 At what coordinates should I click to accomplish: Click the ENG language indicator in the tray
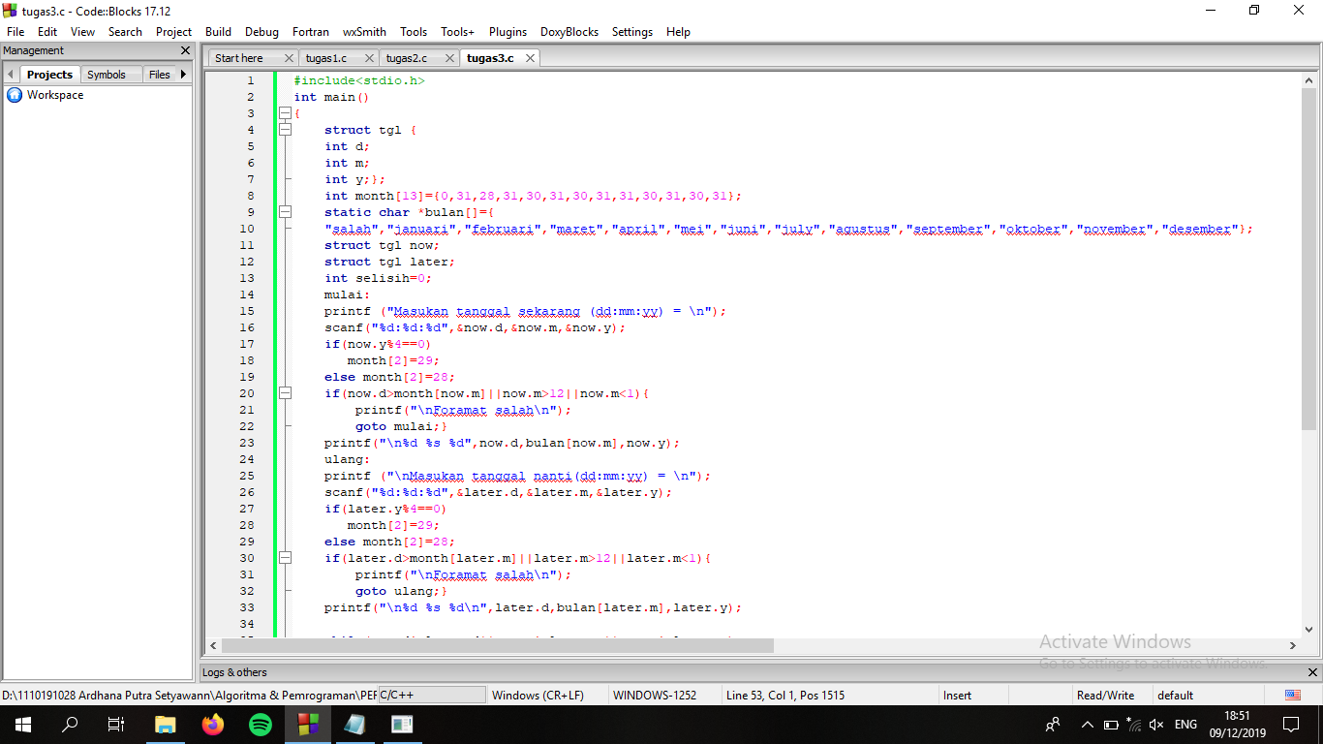click(x=1185, y=725)
